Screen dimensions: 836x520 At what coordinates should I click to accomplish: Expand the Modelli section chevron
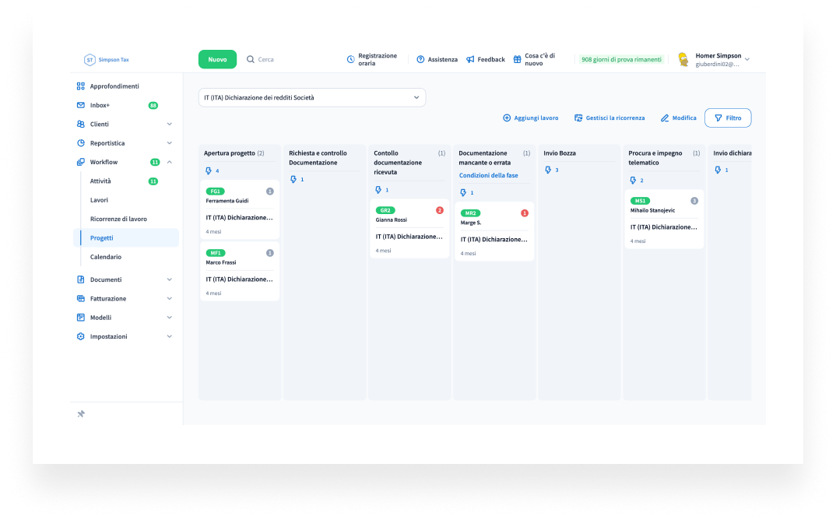(x=170, y=318)
